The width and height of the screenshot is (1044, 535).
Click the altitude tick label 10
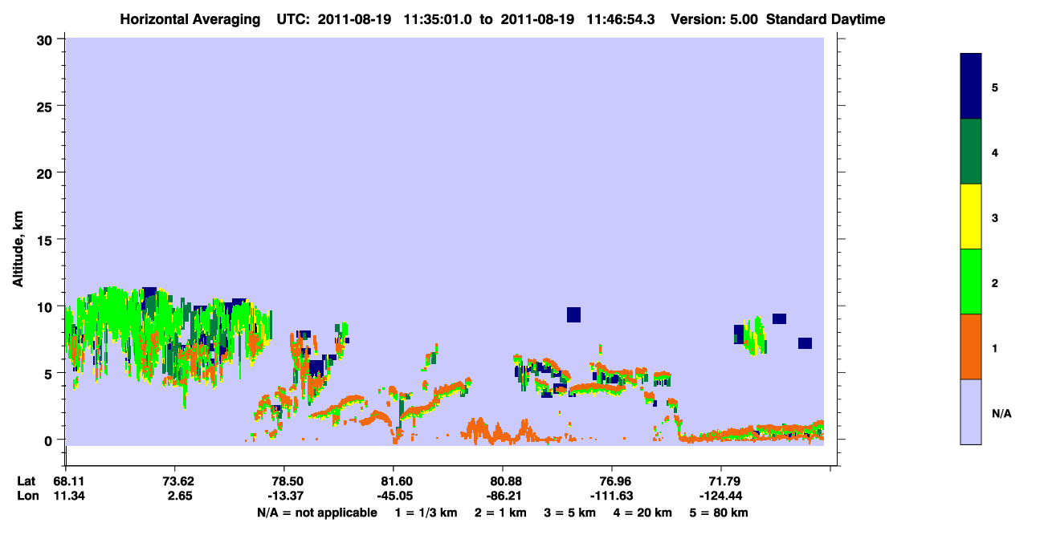(47, 306)
